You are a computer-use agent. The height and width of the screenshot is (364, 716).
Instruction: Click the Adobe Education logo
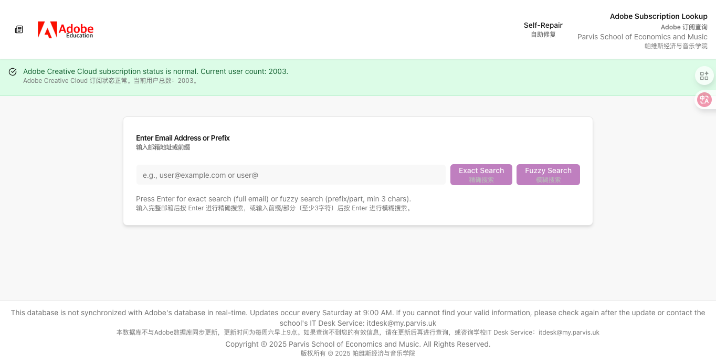pos(66,30)
